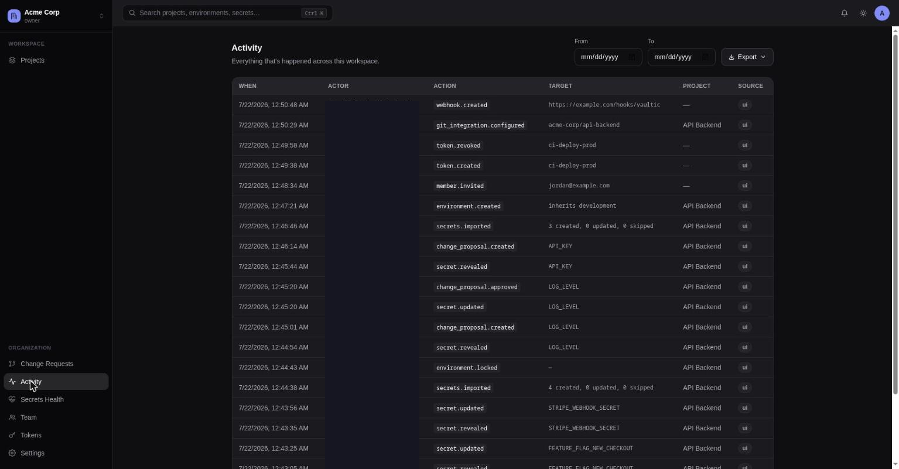
Task: Click the To date input field
Action: (x=681, y=57)
